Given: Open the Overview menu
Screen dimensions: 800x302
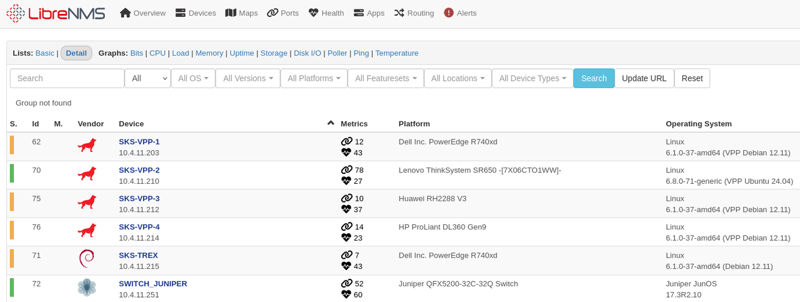Looking at the screenshot, I should coord(142,13).
